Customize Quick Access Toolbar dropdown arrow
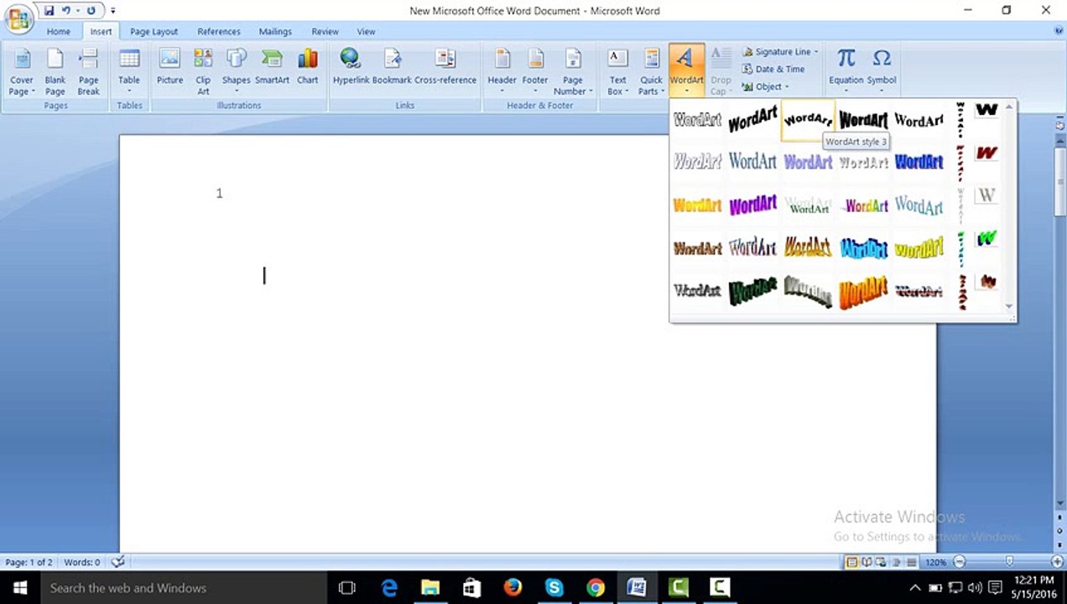This screenshot has height=604, width=1067. click(112, 11)
